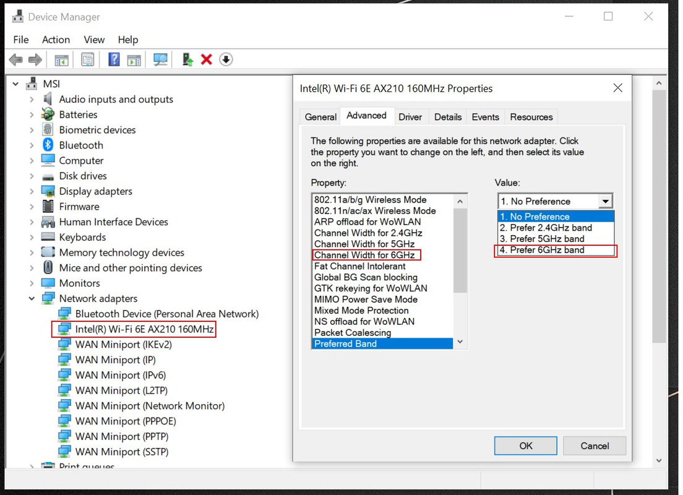Select Prefer 2.4GHz band option

pyautogui.click(x=556, y=228)
